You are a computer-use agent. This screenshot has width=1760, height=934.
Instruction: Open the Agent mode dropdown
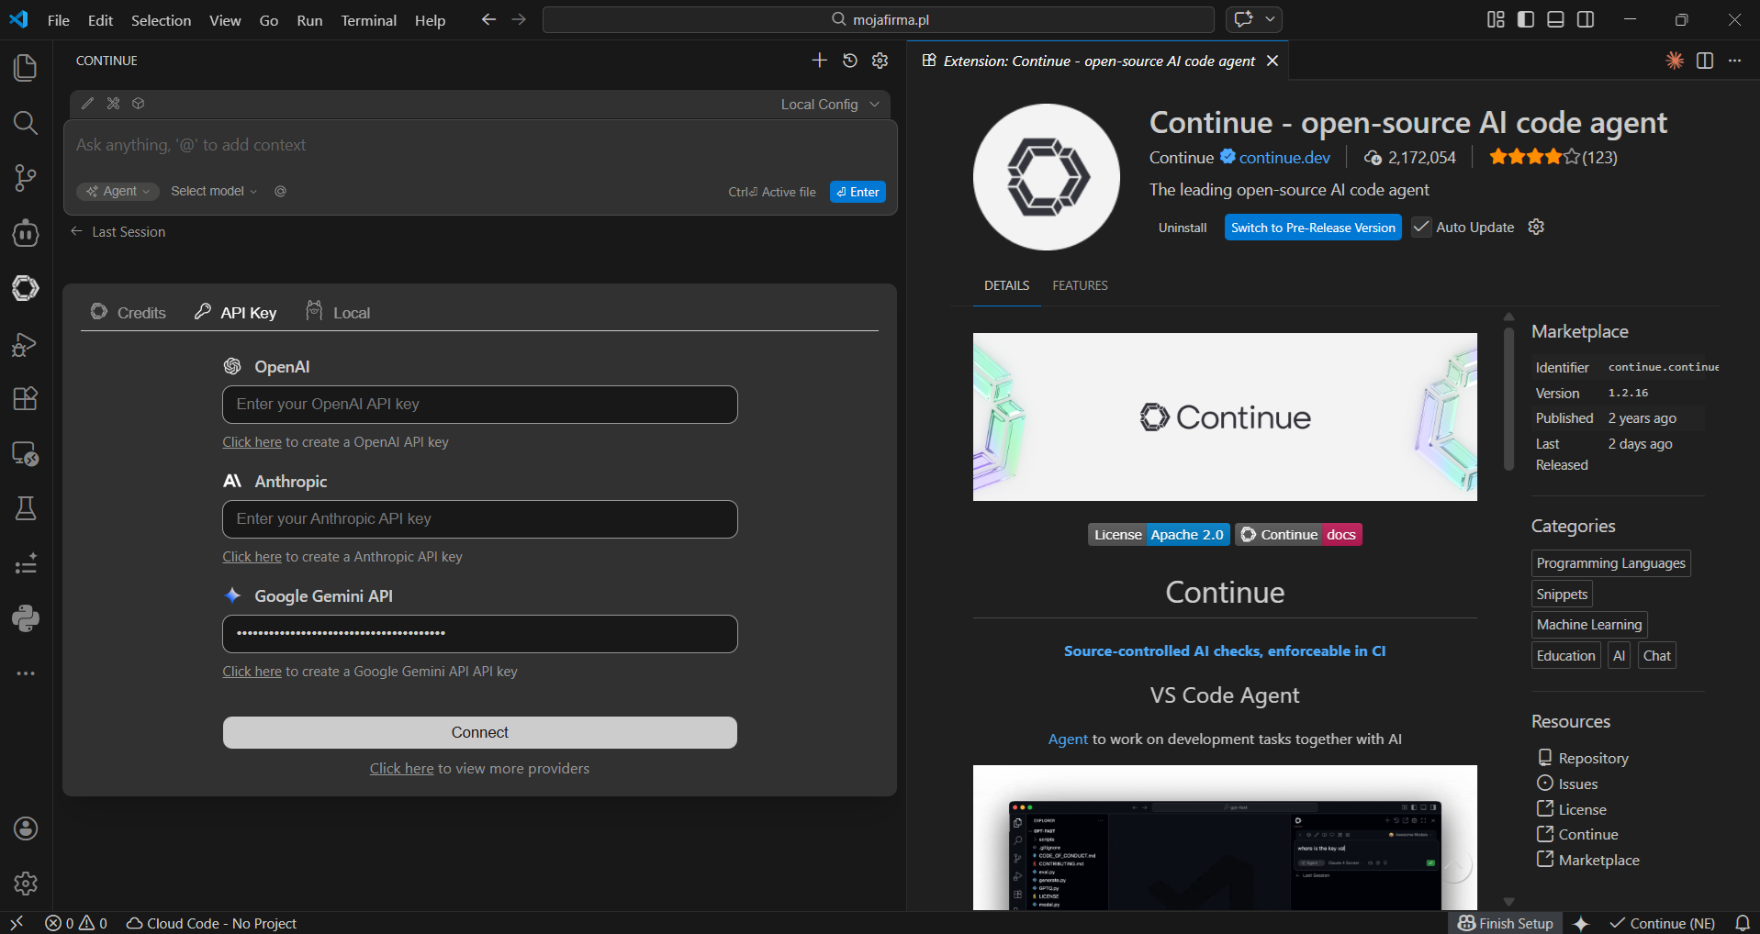pos(118,191)
